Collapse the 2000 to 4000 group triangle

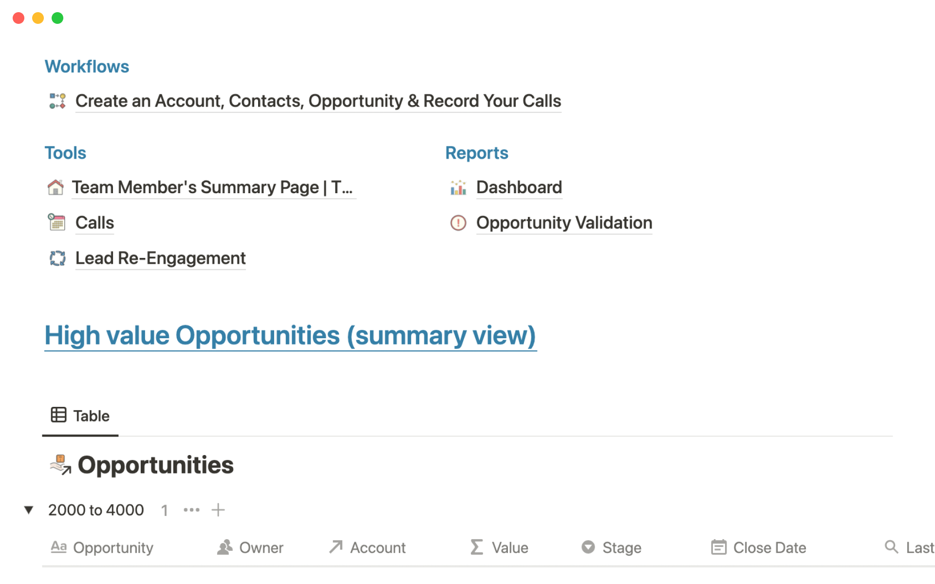pos(29,510)
